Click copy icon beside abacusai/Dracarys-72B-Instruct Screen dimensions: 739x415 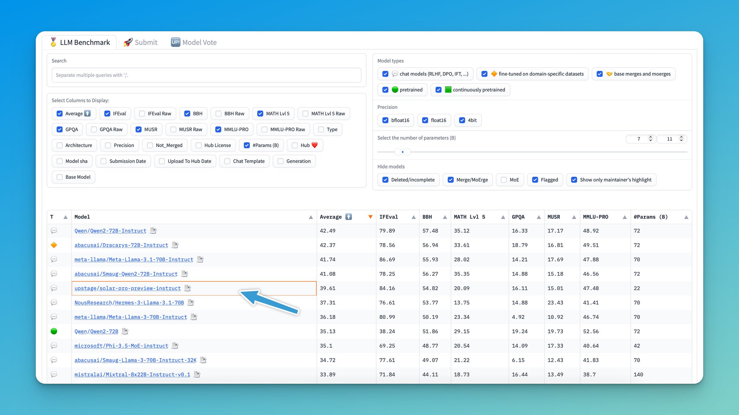click(x=175, y=245)
